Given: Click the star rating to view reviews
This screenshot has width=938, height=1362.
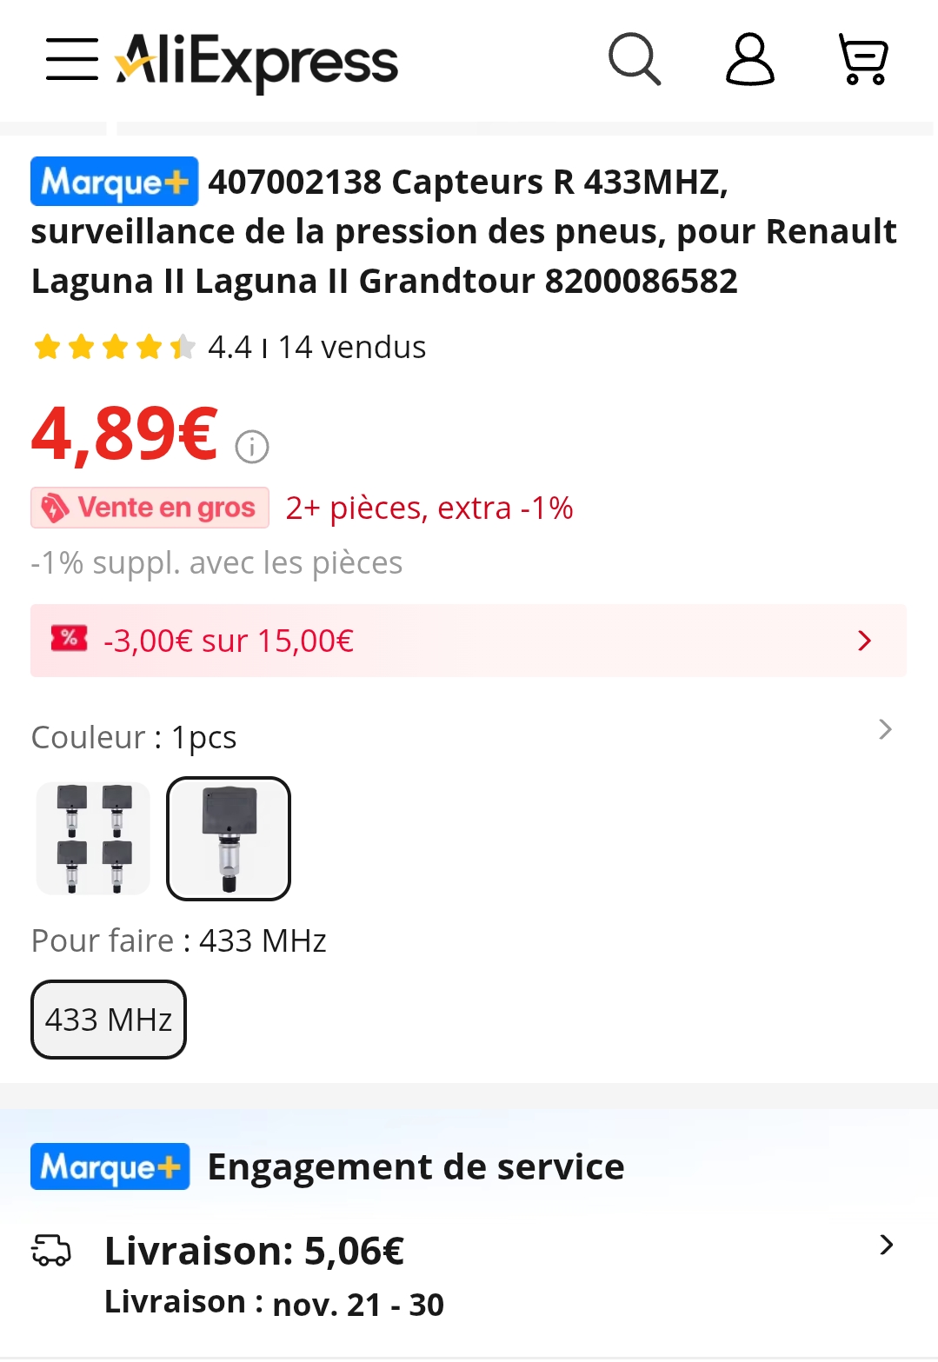Looking at the screenshot, I should point(113,348).
